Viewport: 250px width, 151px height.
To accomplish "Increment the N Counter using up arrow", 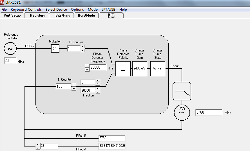I will pyautogui.click(x=74, y=85).
